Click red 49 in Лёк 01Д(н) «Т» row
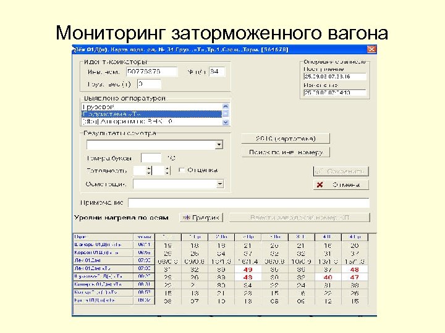 [x=248, y=269]
